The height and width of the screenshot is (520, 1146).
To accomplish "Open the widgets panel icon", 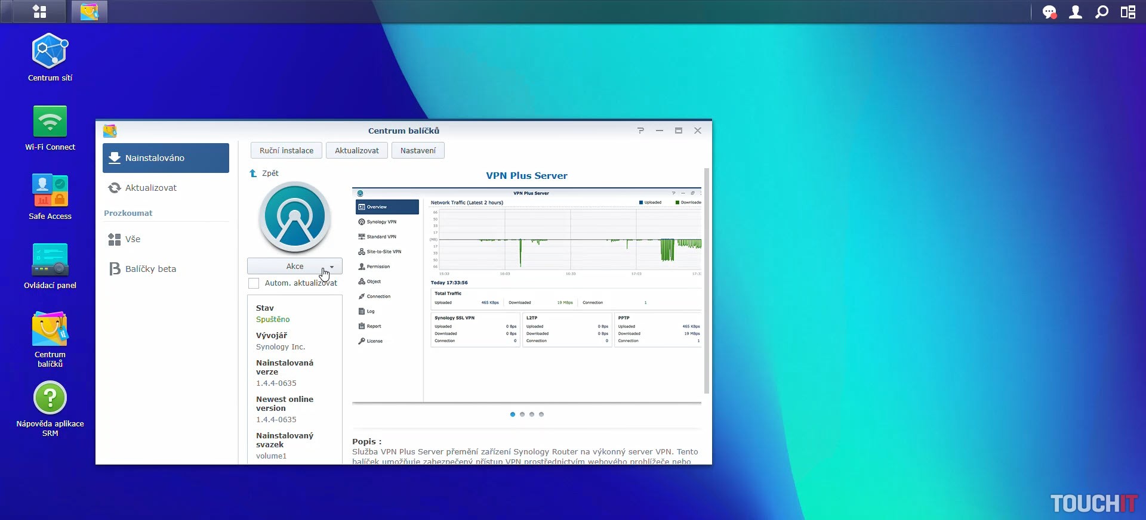I will click(x=1127, y=12).
